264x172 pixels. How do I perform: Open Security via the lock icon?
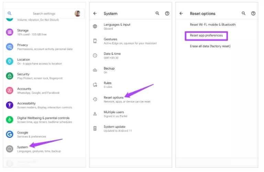(10, 76)
